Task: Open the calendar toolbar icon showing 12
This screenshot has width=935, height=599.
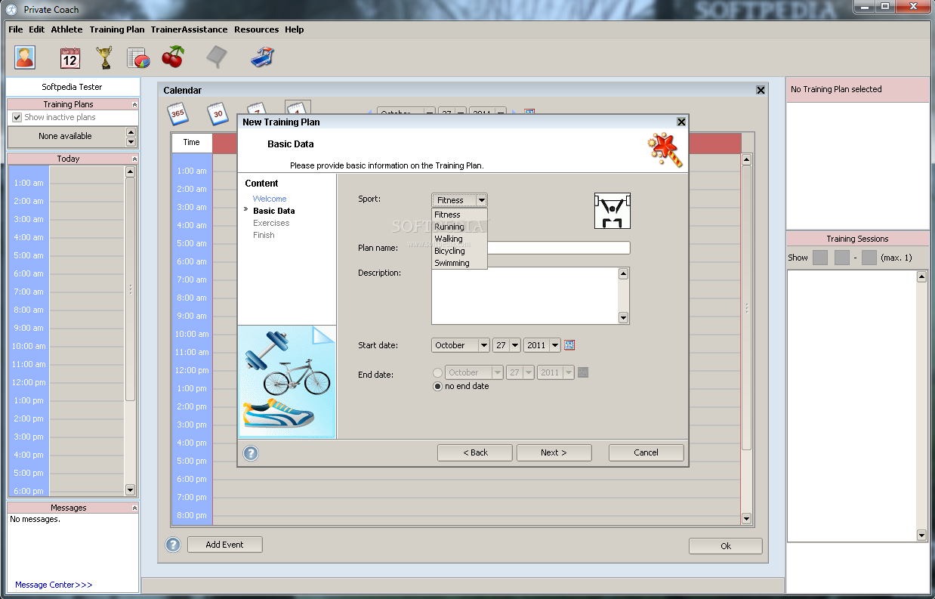Action: pyautogui.click(x=70, y=57)
